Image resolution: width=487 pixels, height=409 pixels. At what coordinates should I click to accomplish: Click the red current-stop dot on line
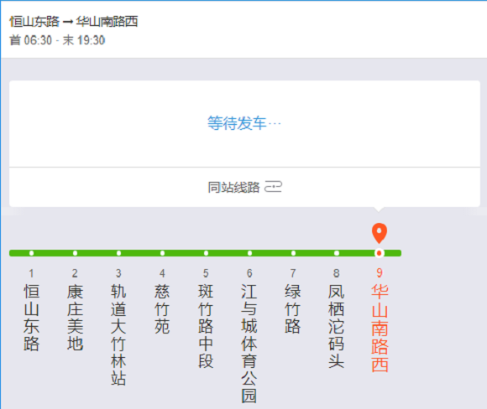[x=379, y=253]
